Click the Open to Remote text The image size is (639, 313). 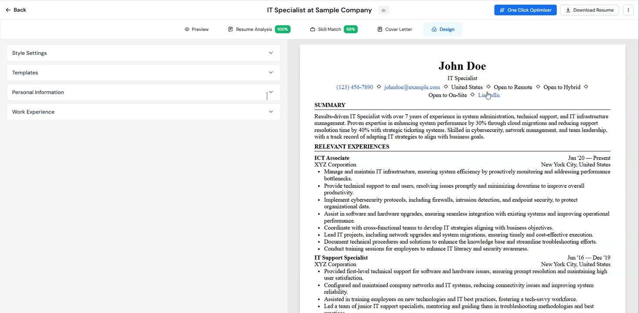click(x=513, y=87)
